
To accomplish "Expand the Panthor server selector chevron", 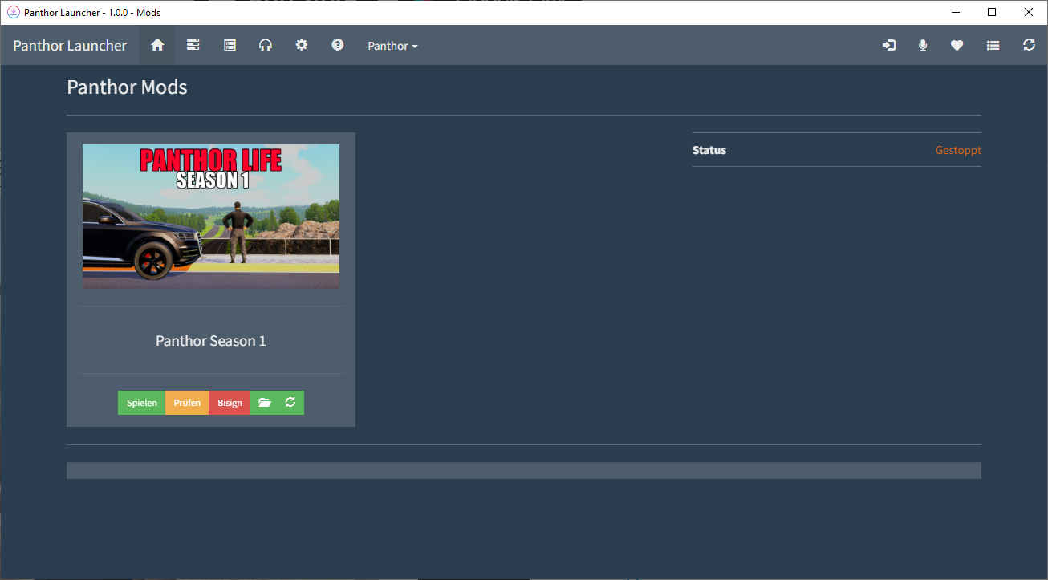I will 414,47.
